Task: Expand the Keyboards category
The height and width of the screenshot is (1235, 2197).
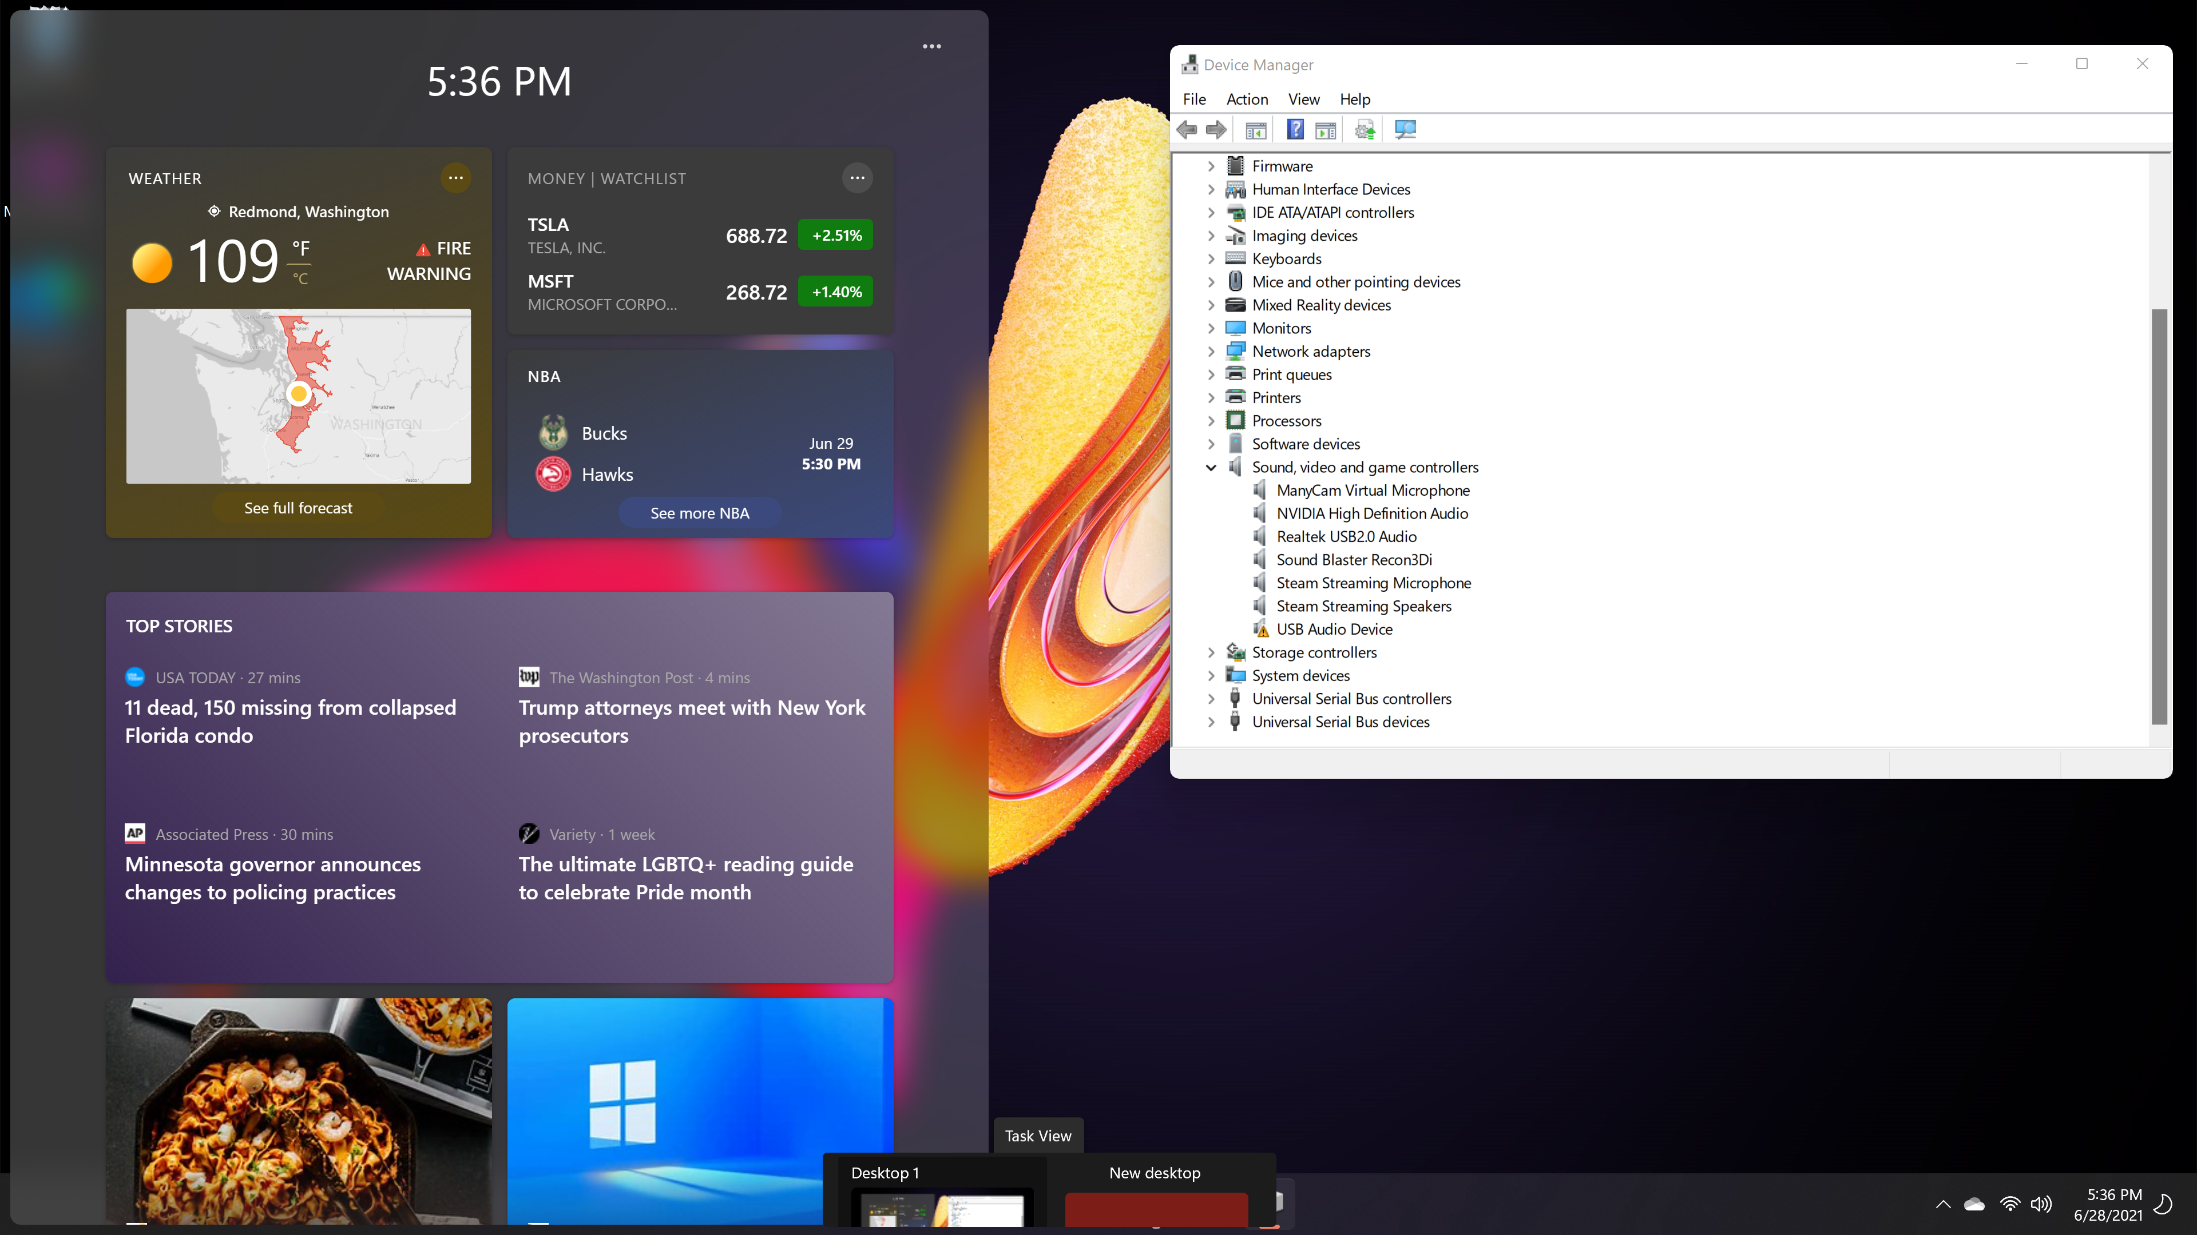Action: (x=1210, y=259)
